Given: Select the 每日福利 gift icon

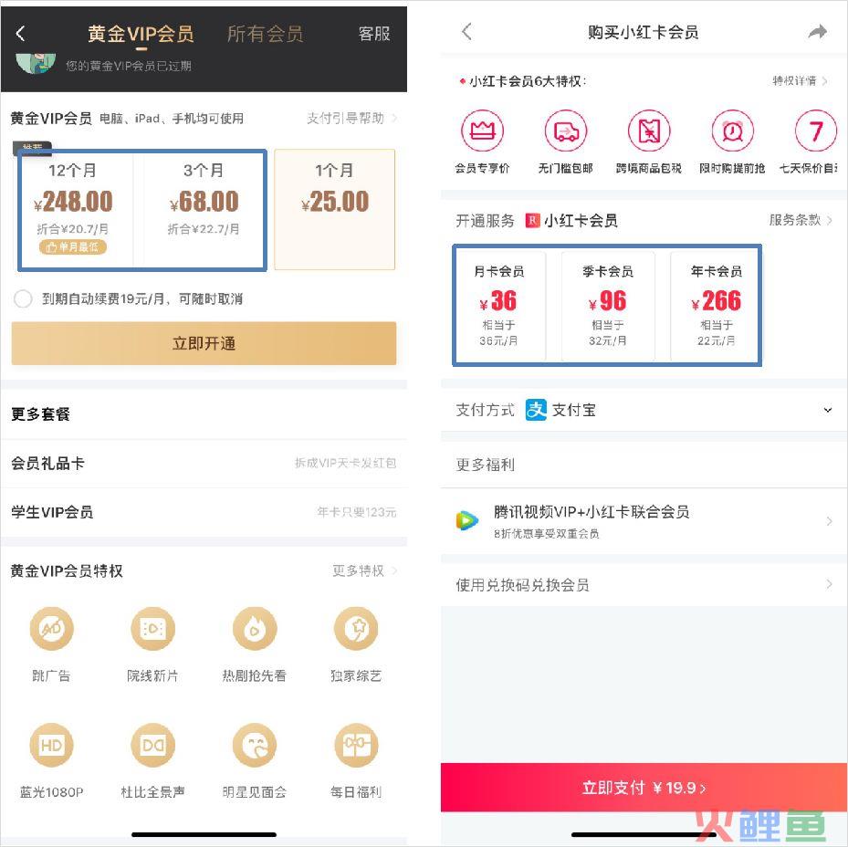Looking at the screenshot, I should point(356,746).
